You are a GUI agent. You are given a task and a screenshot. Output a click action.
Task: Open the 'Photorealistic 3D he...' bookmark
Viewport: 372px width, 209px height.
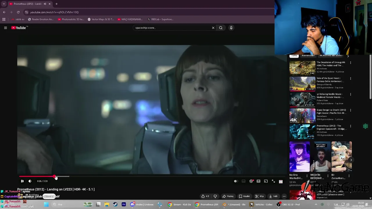(x=71, y=19)
